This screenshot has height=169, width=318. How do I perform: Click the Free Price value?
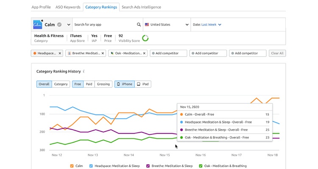pos(108,36)
